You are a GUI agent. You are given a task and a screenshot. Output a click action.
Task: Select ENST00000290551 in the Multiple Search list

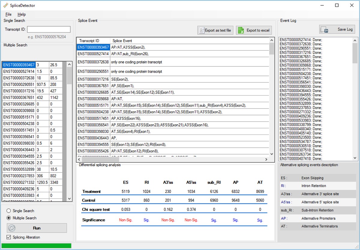point(19,84)
